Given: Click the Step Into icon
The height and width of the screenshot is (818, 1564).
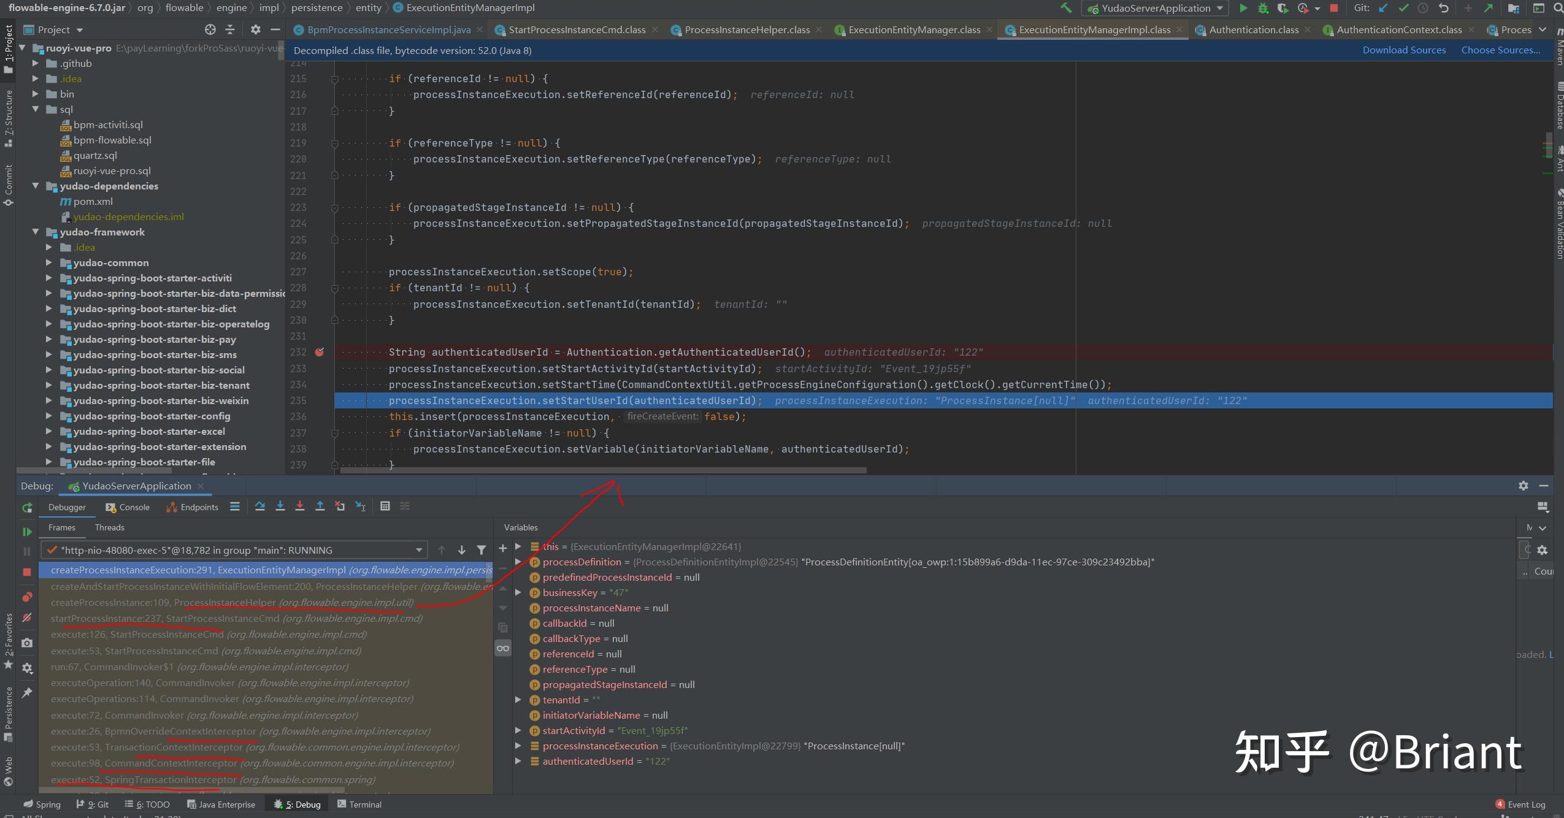Looking at the screenshot, I should 280,506.
